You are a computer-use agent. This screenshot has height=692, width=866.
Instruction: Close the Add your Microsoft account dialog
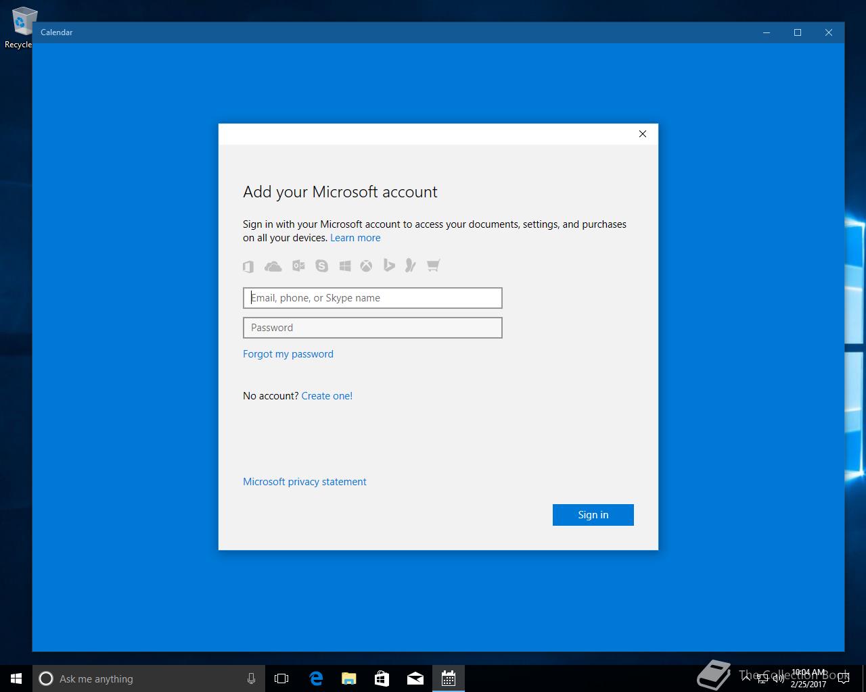(x=643, y=134)
